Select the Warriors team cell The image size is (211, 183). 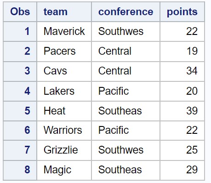coord(64,131)
